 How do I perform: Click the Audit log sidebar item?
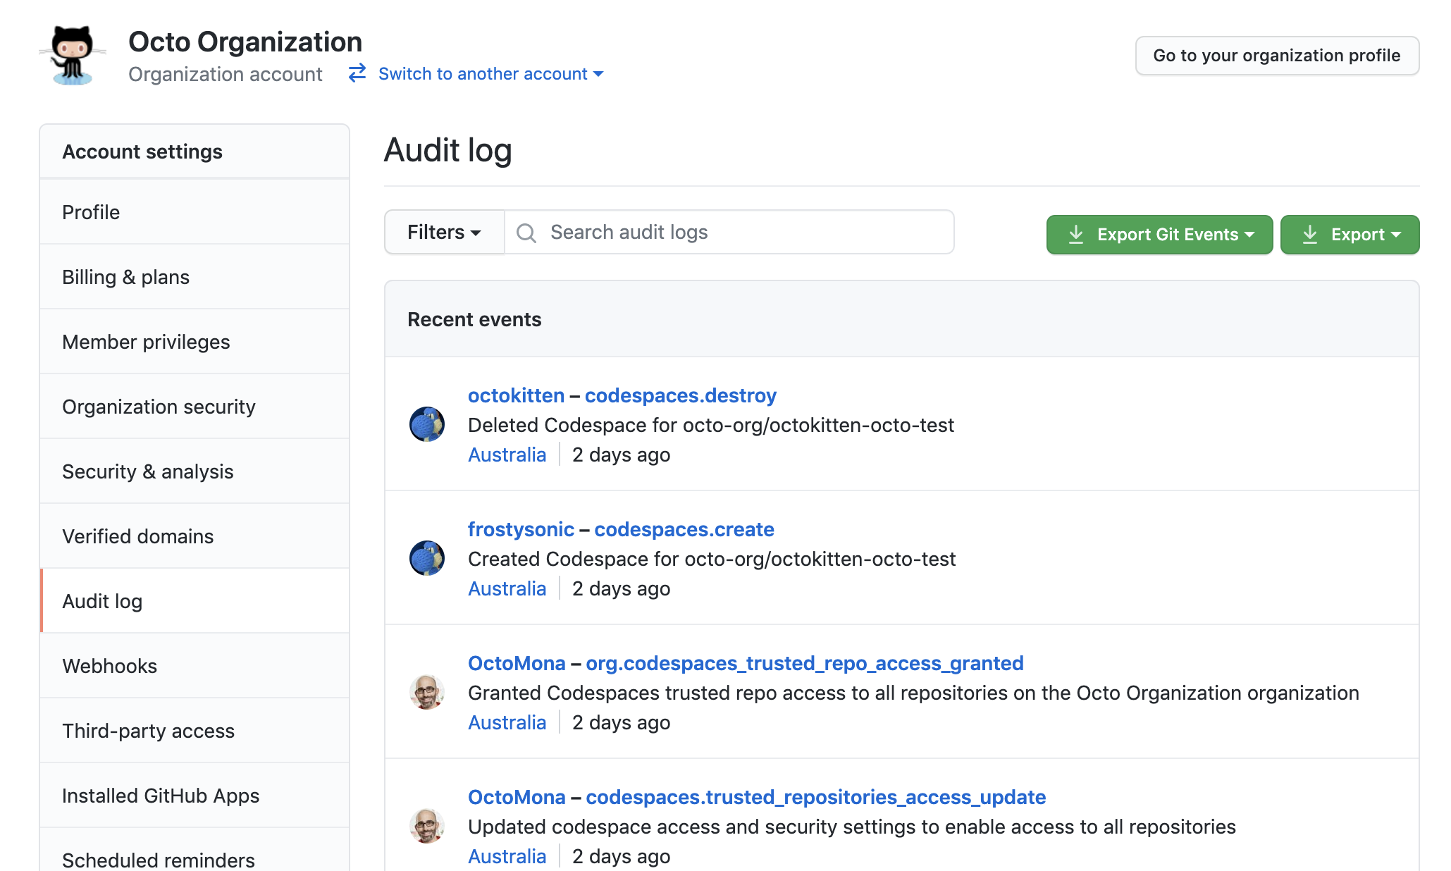[103, 600]
